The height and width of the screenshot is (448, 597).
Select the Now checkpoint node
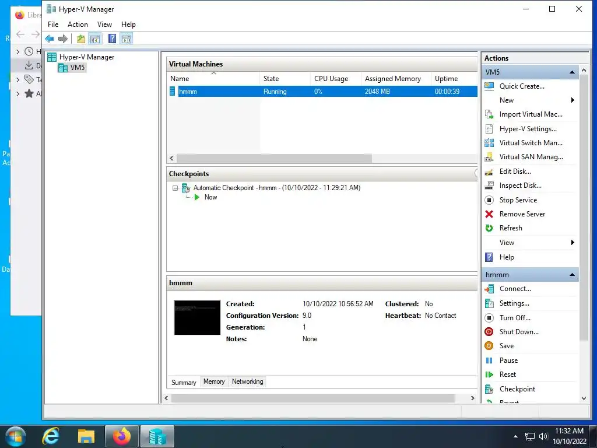point(210,197)
